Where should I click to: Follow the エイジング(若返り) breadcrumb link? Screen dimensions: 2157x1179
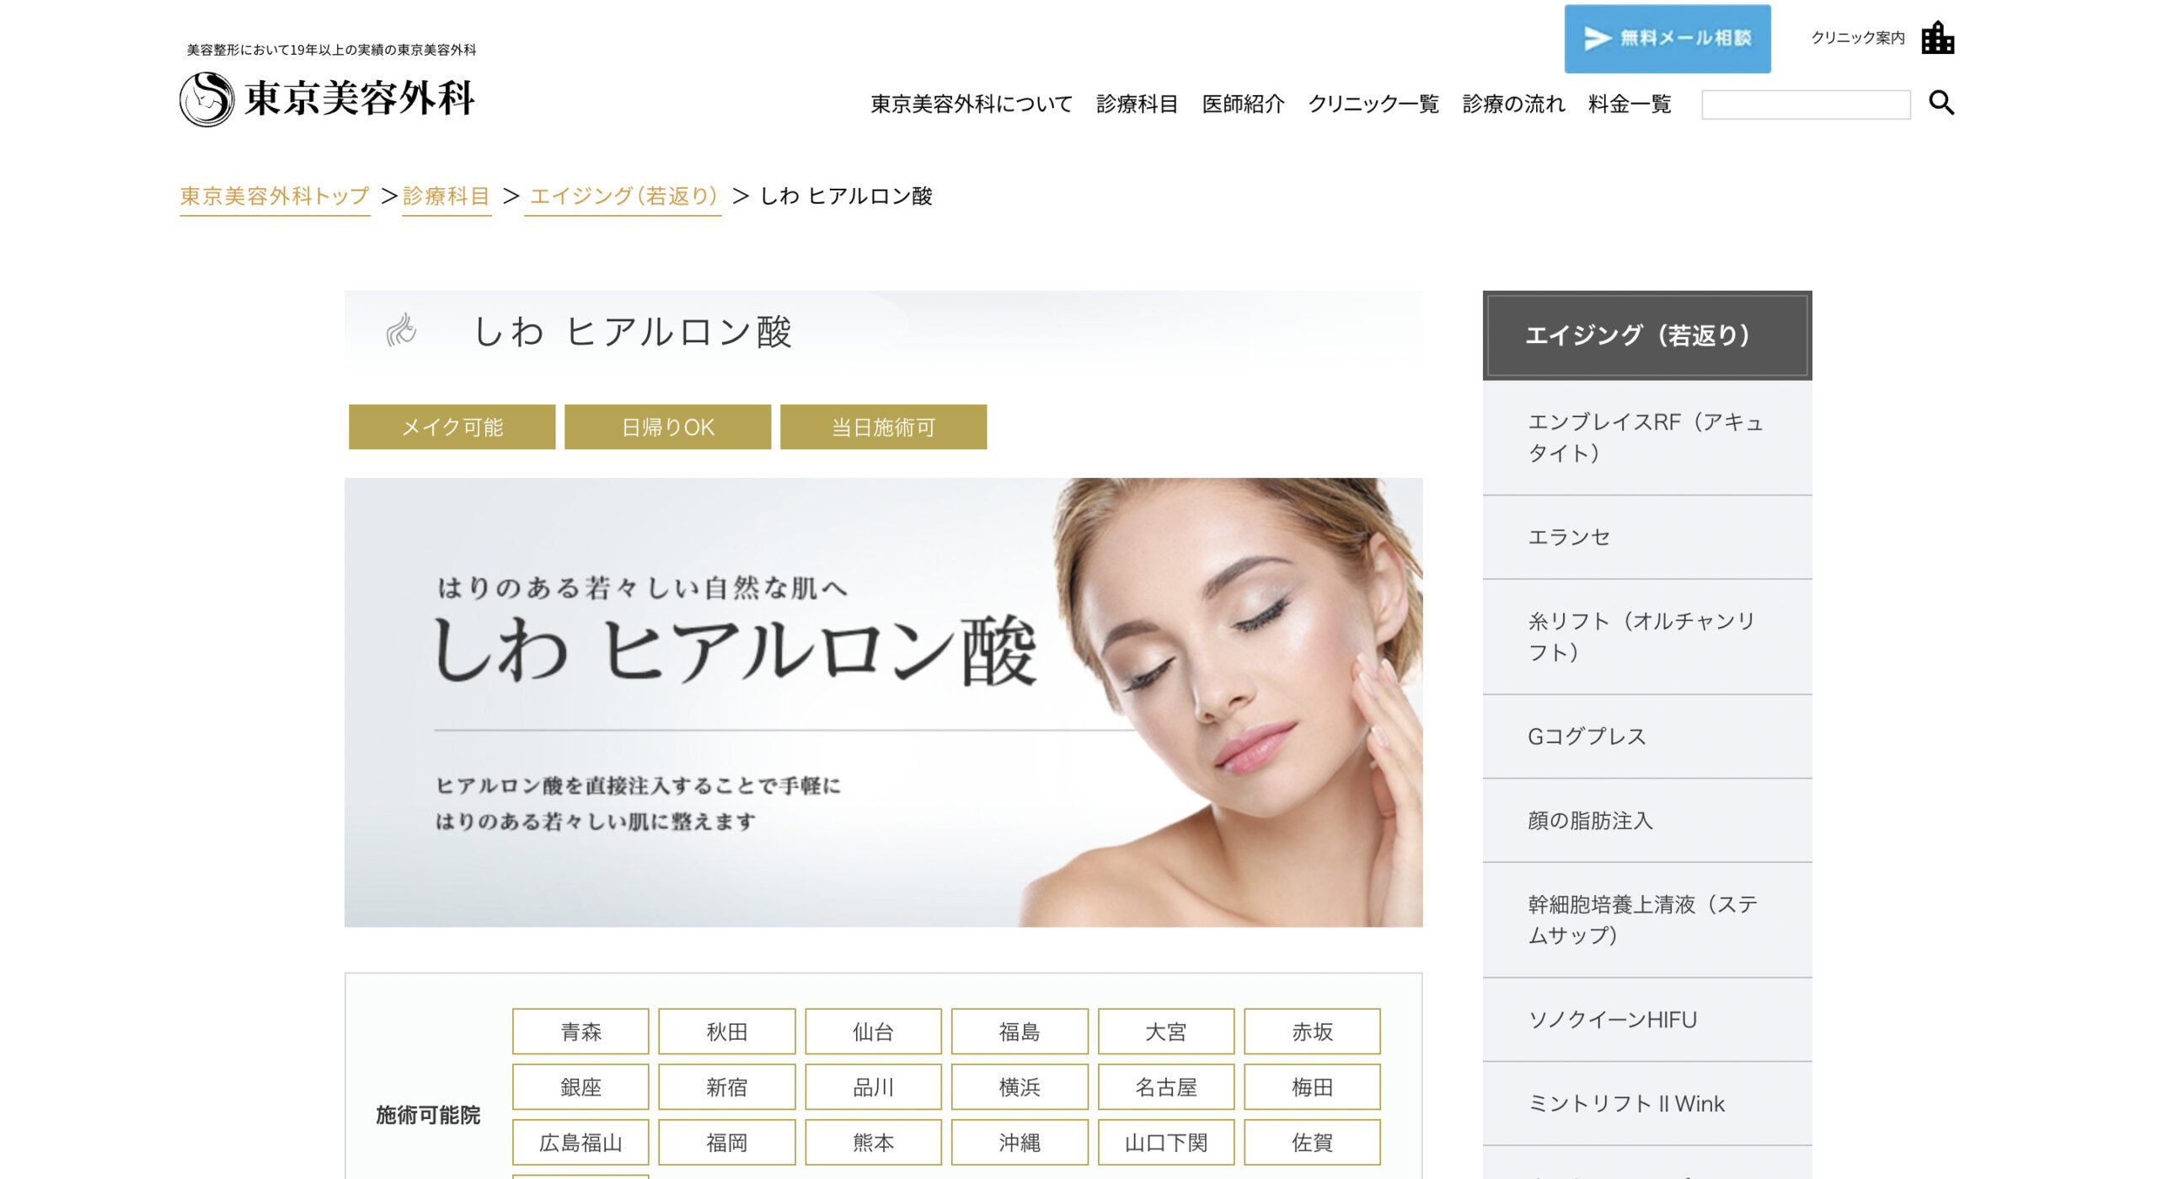[x=623, y=196]
